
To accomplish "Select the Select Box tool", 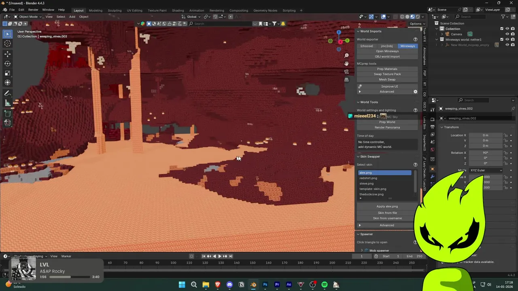I will click(7, 34).
